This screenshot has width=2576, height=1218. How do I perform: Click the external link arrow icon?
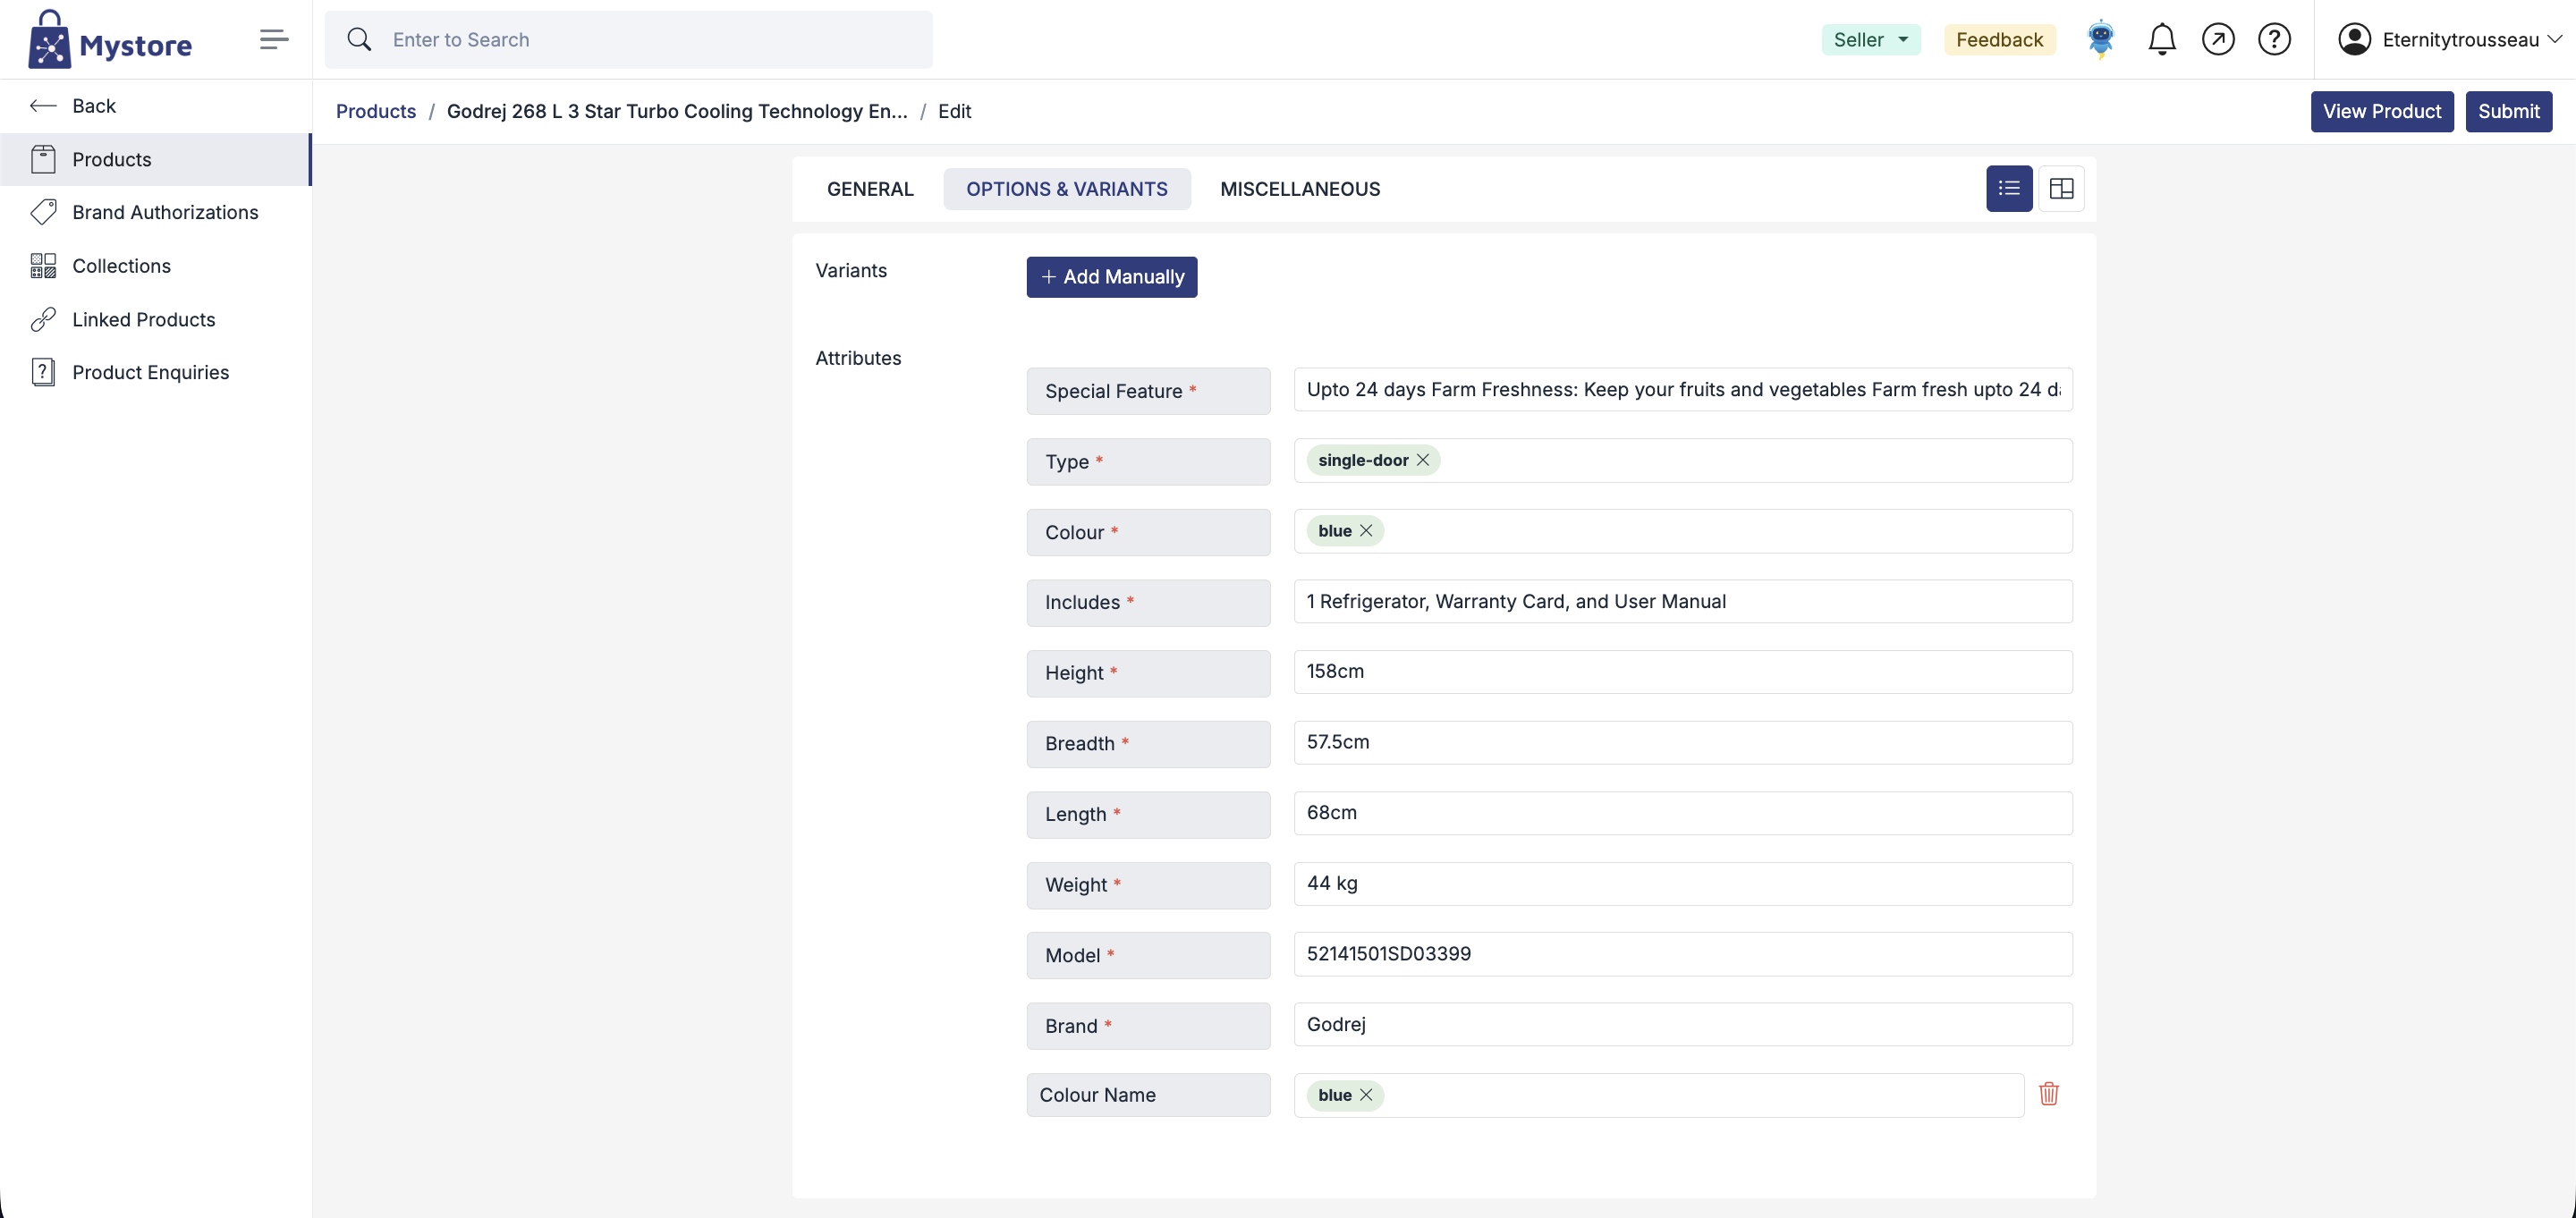2217,40
